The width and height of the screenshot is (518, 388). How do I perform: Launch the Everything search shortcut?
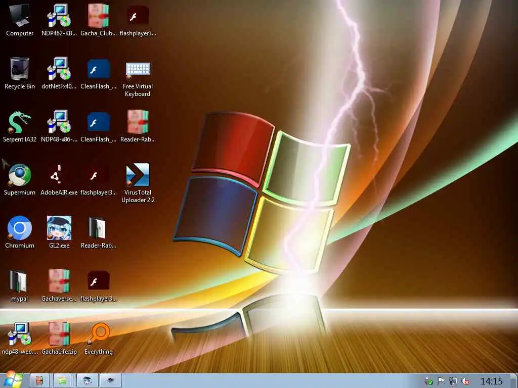(x=99, y=338)
